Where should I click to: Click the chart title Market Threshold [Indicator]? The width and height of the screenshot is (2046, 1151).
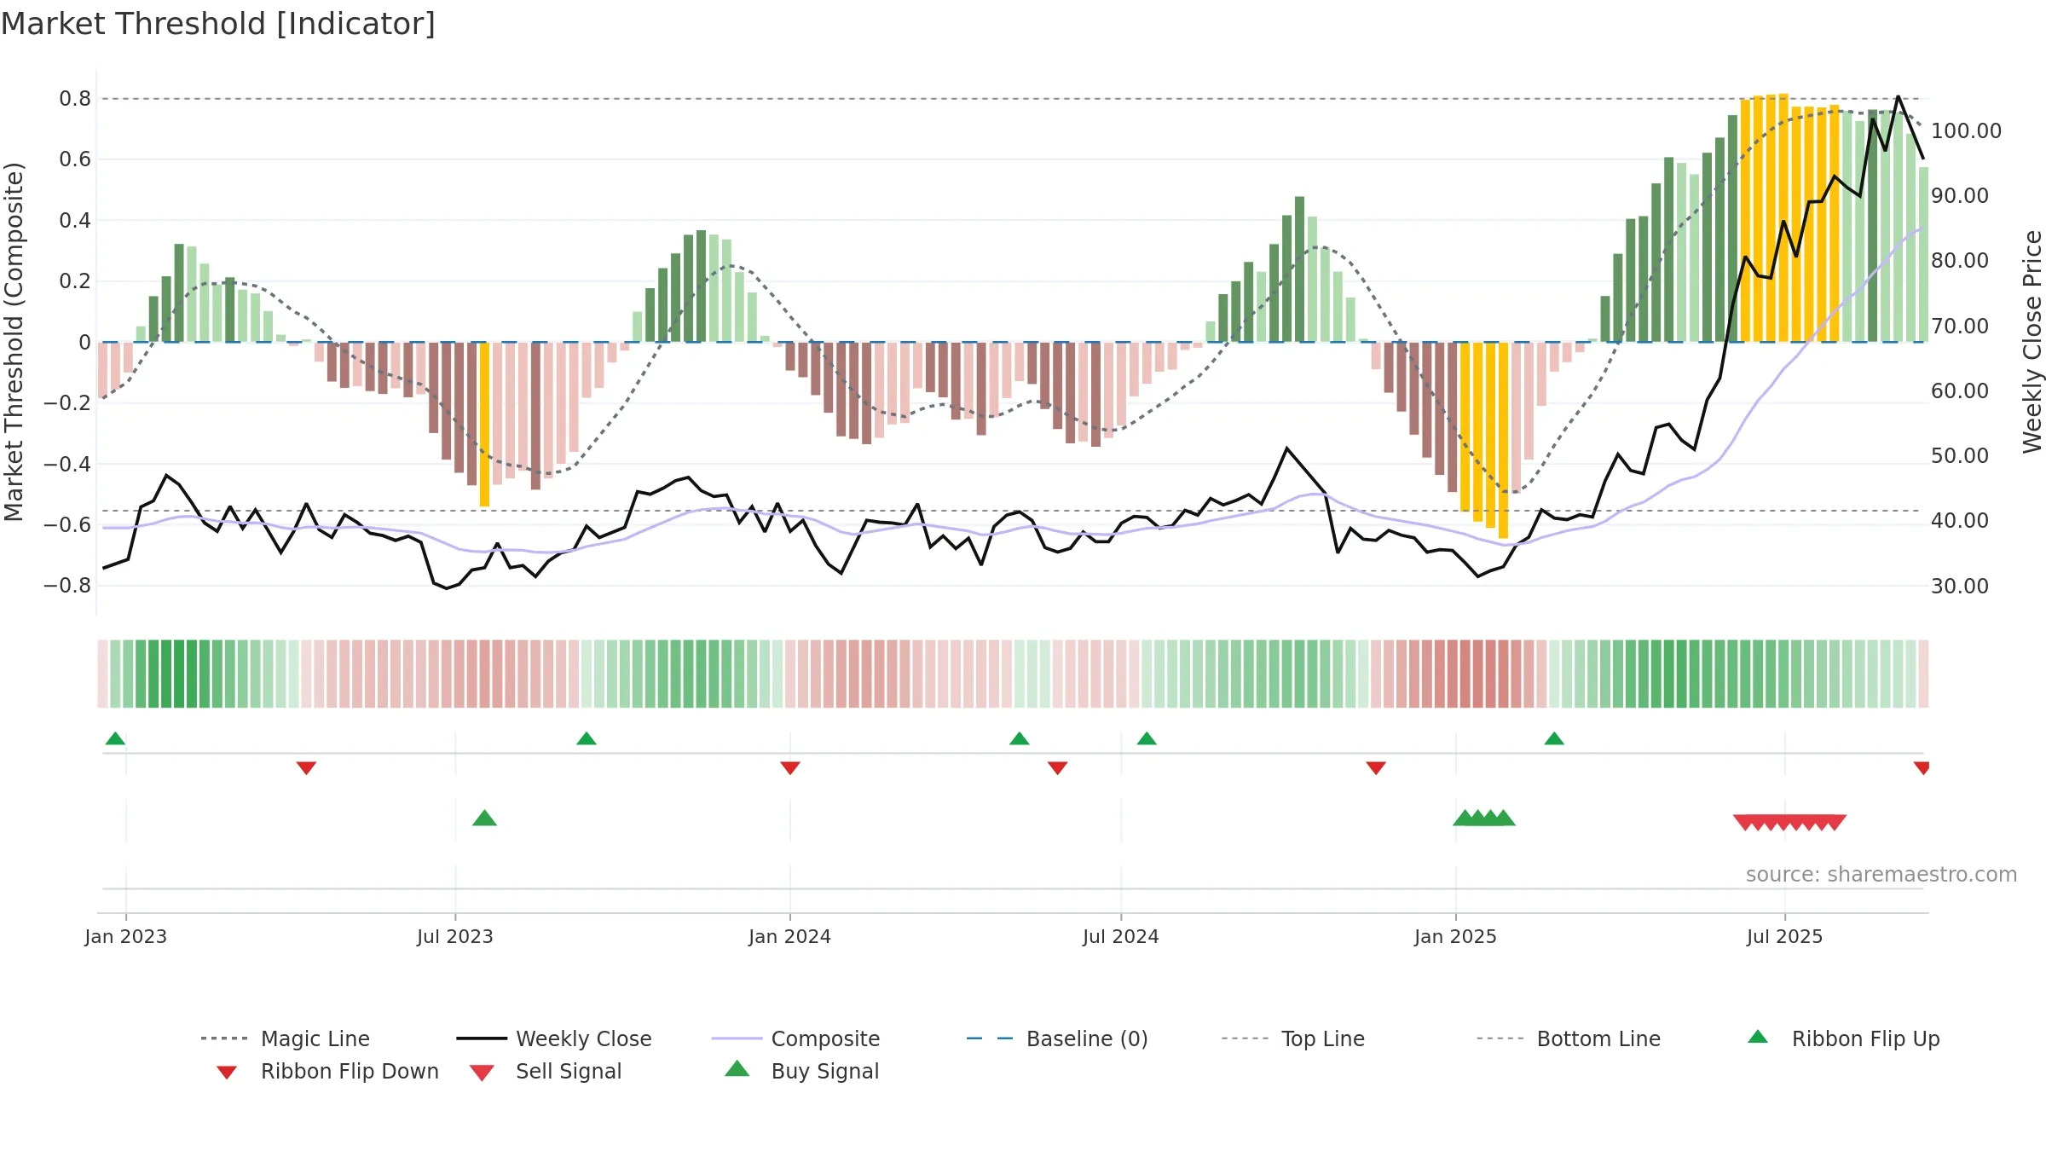pos(218,24)
